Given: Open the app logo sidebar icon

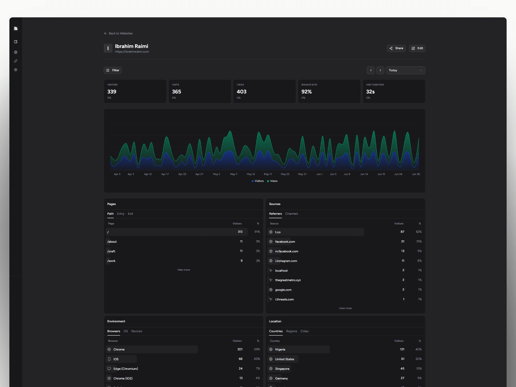Looking at the screenshot, I should [16, 28].
